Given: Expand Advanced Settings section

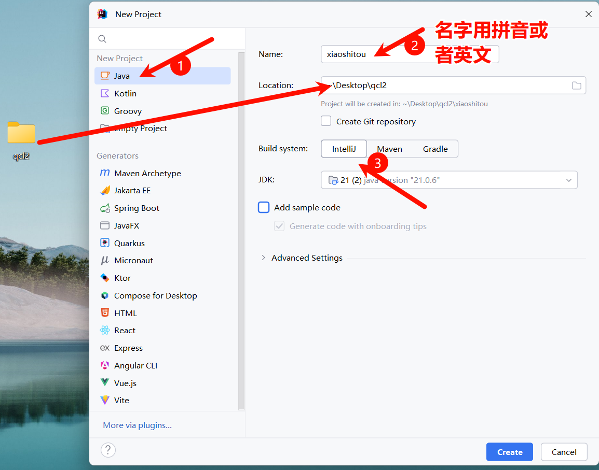Looking at the screenshot, I should [263, 258].
